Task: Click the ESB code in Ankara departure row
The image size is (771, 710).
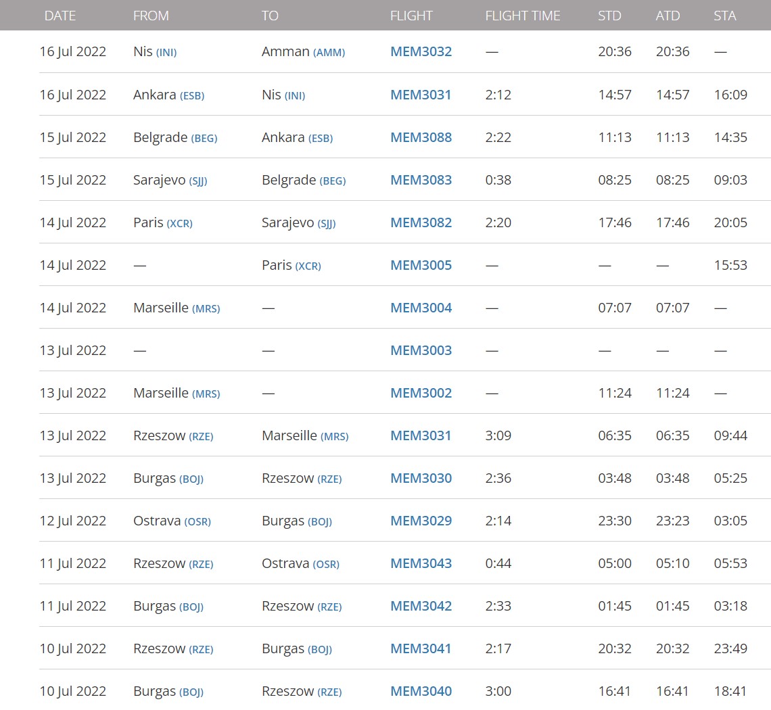Action: click(192, 95)
